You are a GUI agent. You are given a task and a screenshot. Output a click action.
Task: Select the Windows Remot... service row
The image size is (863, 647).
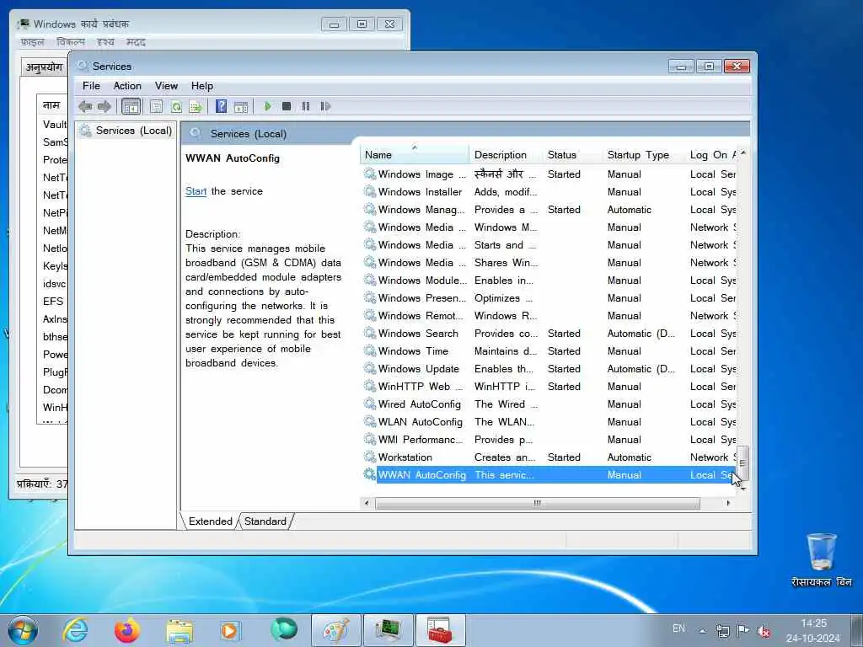pyautogui.click(x=549, y=316)
